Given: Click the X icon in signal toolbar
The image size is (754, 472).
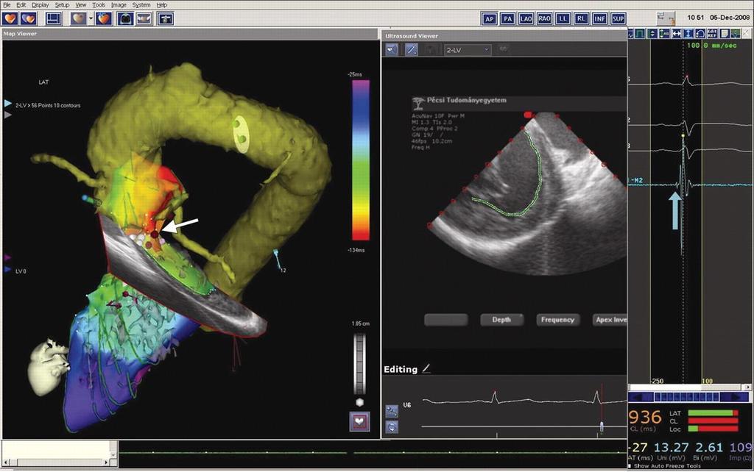Looking at the screenshot, I should [x=747, y=34].
